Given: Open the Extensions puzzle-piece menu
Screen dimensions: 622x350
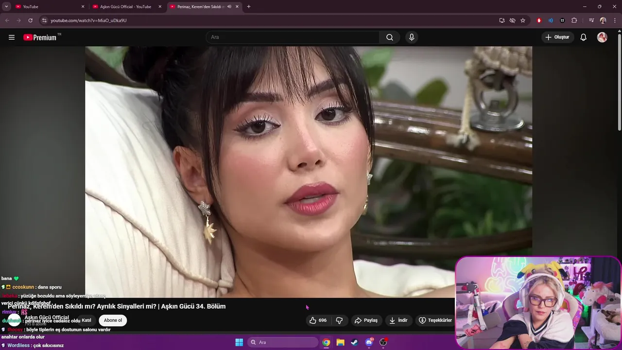Looking at the screenshot, I should [x=574, y=20].
